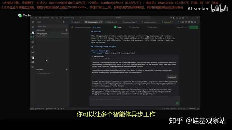The height and width of the screenshot is (130, 232).
Task: Open the Edit menu
Action: coord(40,18)
